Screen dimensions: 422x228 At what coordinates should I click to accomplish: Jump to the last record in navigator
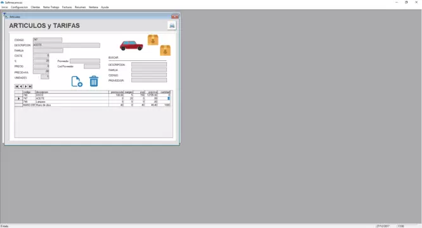coord(30,87)
